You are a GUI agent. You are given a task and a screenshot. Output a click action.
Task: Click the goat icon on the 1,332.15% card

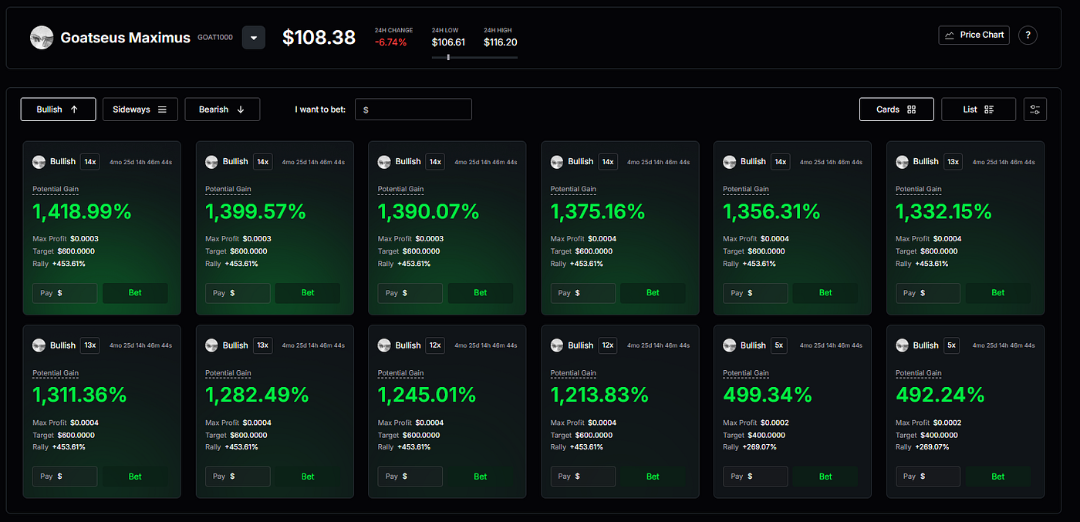[903, 162]
